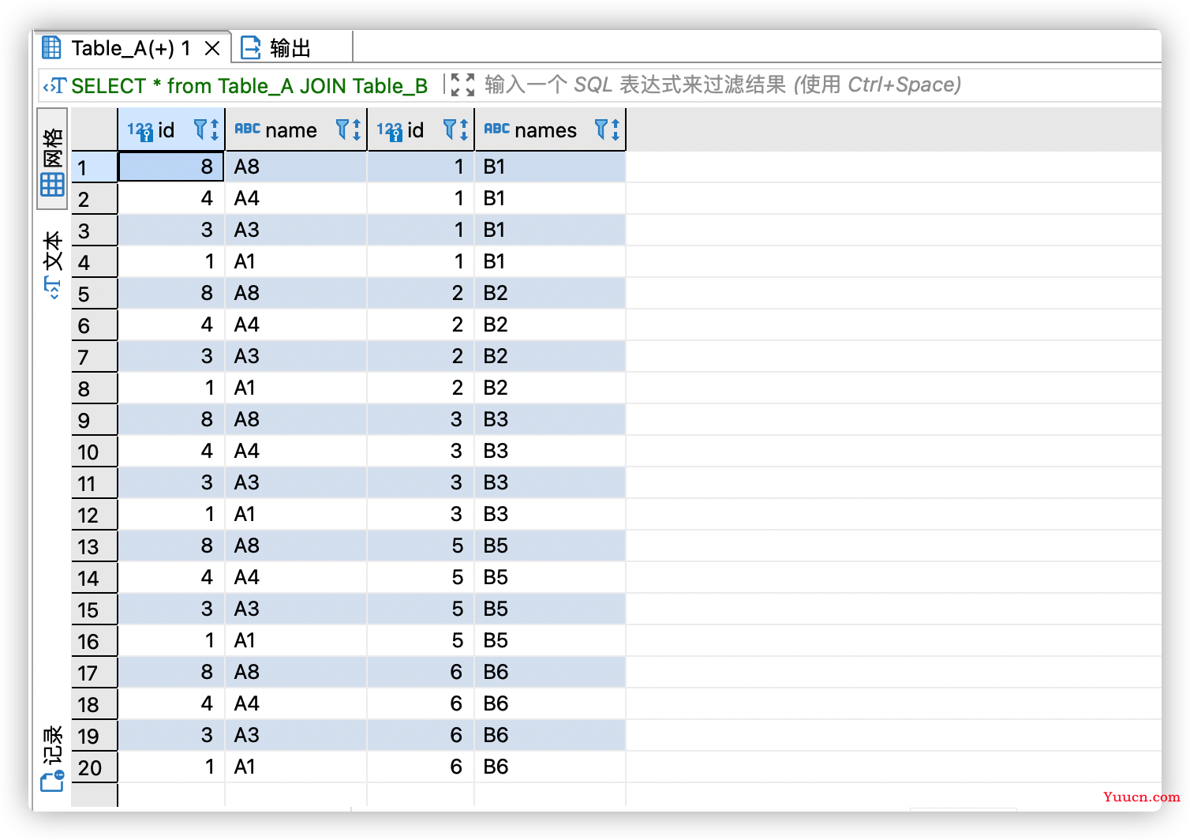
Task: Click names cell B3 in row 12
Action: click(550, 514)
